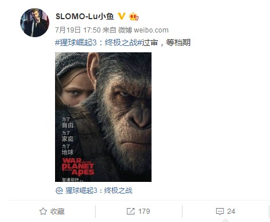Open SLOMO-Lu小鱼 profile avatar
The image size is (270, 222).
(x=35, y=23)
